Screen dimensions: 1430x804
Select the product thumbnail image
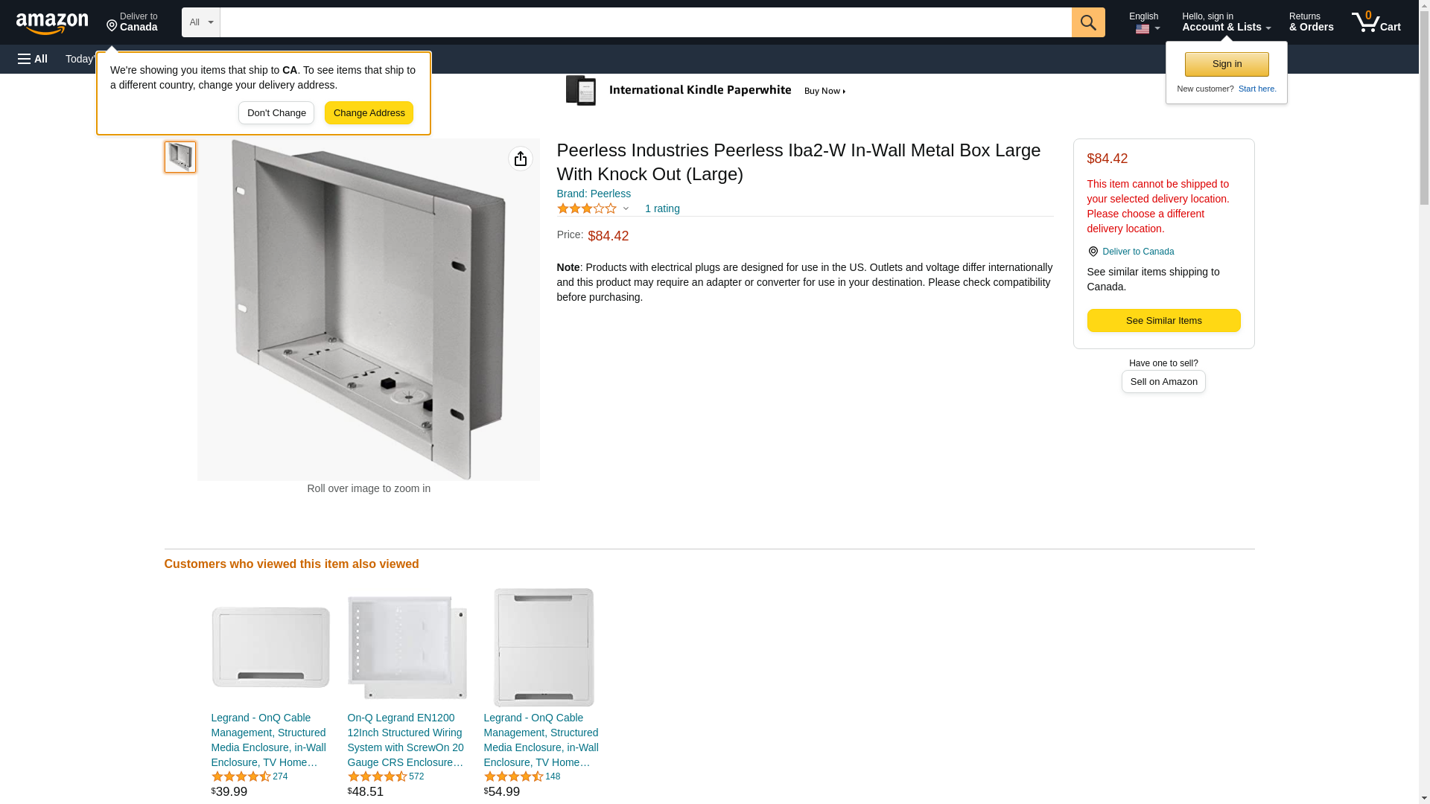pos(180,157)
